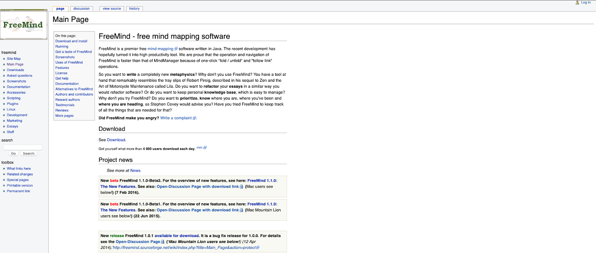Open Permanent link in toolbox
Screen dimensions: 596x253
(x=18, y=191)
